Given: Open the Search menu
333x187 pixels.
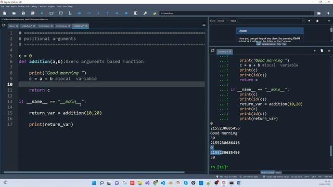Looking at the screenshot, I should (14, 7).
